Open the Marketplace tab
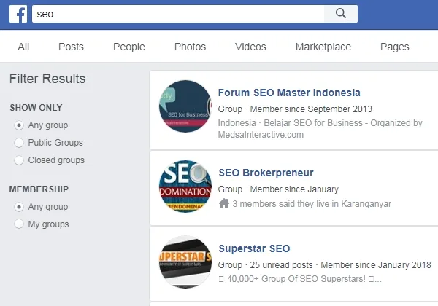Viewport: 438px width, 306px height. pyautogui.click(x=323, y=47)
